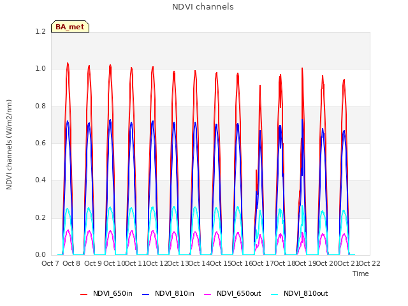Select the NDVI channels chart title
Screen dimensions: 408x306
pos(203,6)
